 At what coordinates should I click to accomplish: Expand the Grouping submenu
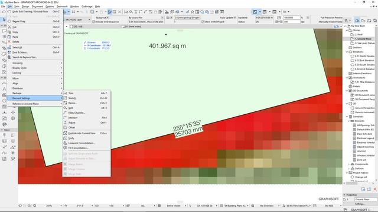click(34, 63)
